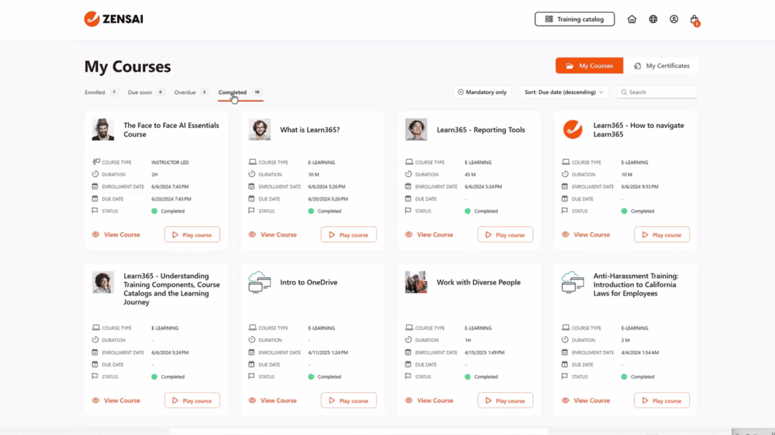Click due date '6/20/2024 5:26 PM'
This screenshot has width=775, height=435.
click(x=328, y=199)
